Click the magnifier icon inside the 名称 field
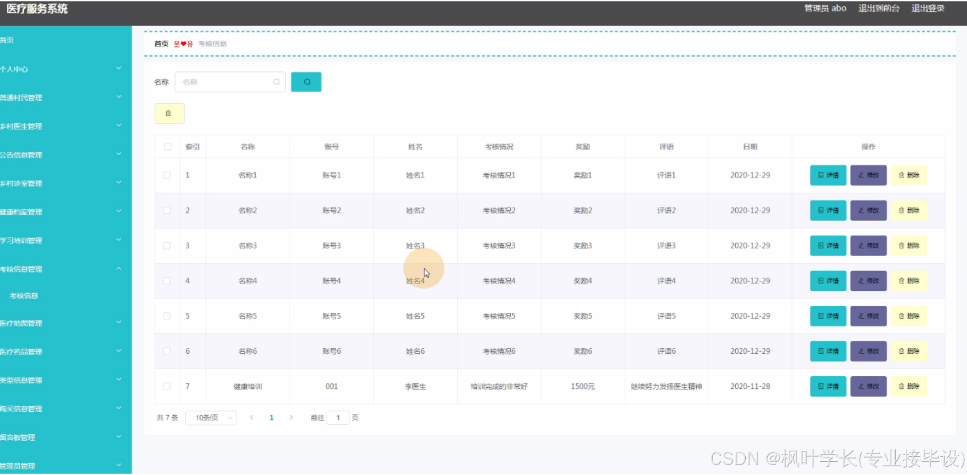This screenshot has width=967, height=475. click(277, 82)
